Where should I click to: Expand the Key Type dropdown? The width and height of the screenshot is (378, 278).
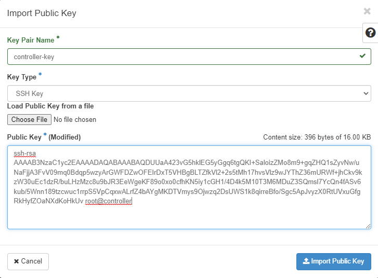(189, 93)
